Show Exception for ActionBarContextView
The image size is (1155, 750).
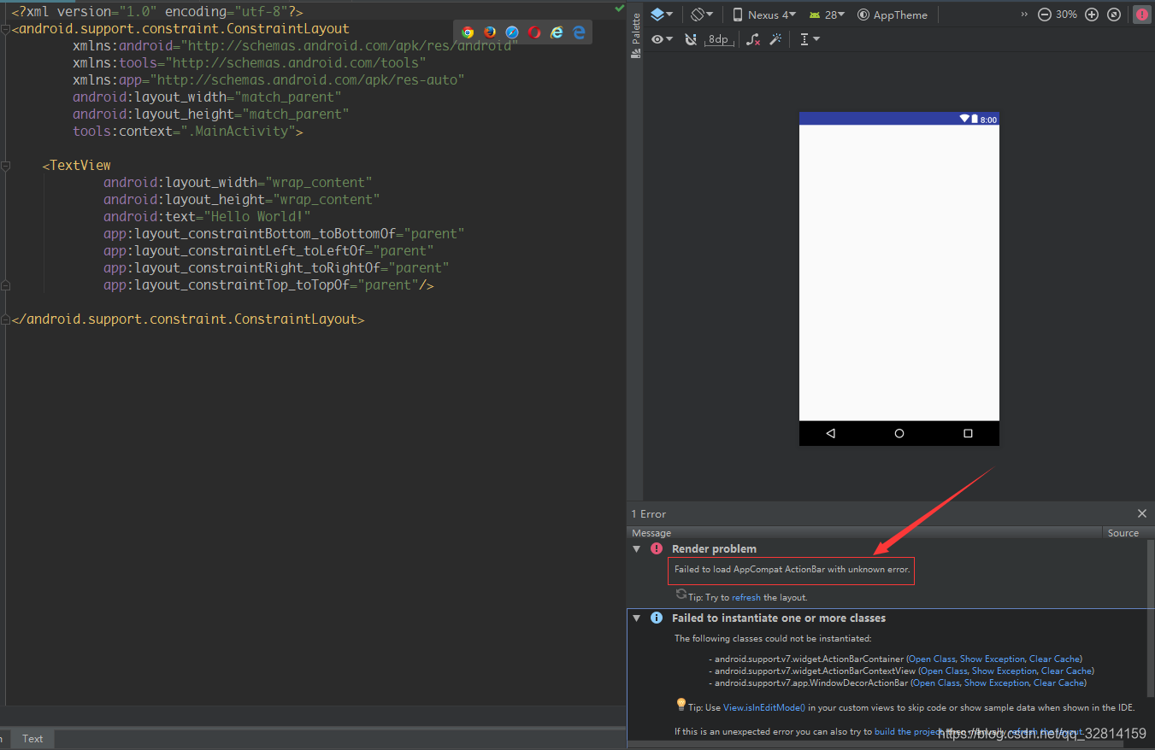1005,671
